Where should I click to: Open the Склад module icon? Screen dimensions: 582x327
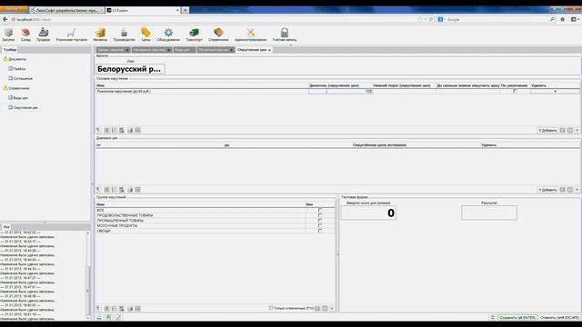pyautogui.click(x=25, y=33)
